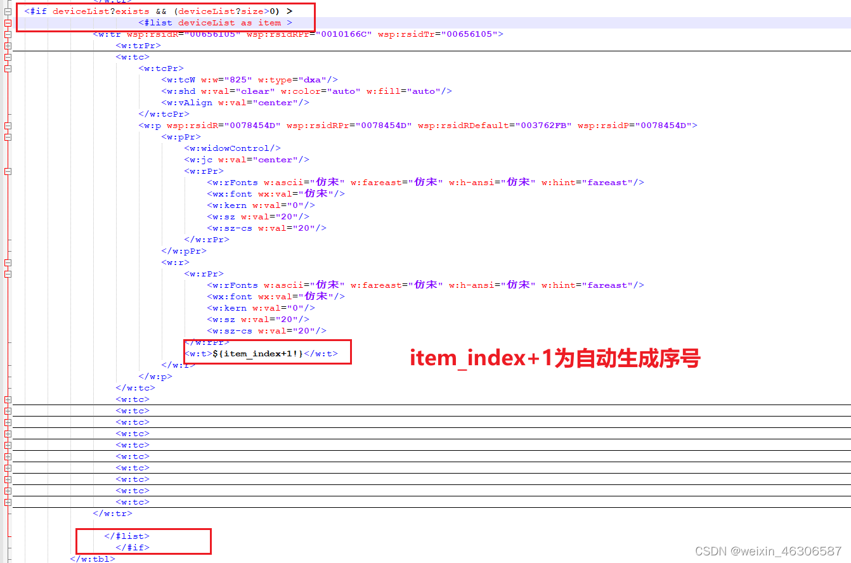Click the opening w:tcPr tag
Viewport: 851px width, 563px height.
click(x=161, y=68)
